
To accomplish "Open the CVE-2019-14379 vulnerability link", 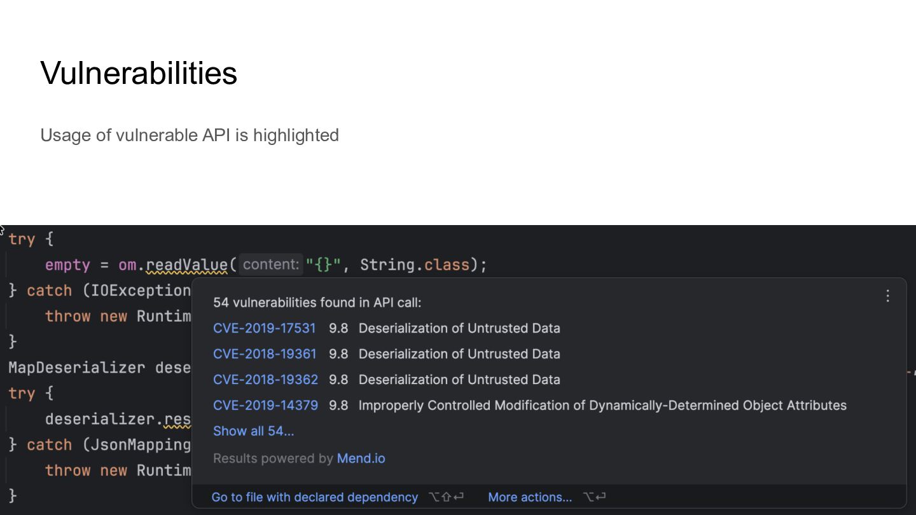I will coord(265,405).
